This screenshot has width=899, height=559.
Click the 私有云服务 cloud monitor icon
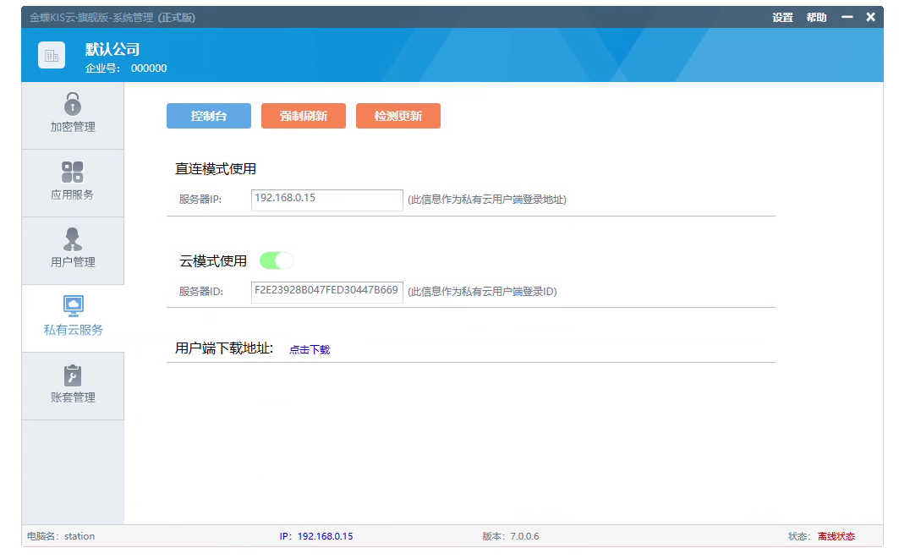click(73, 305)
